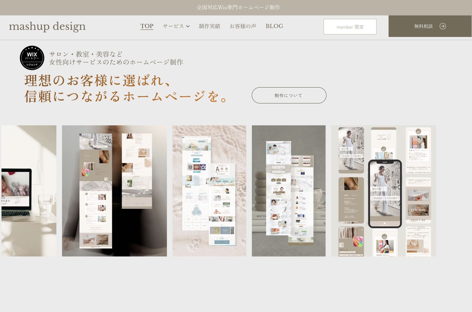472x312 pixels.
Task: Click the subtitle 女性向けサービスのためのホームページ制作
Action: (x=116, y=62)
